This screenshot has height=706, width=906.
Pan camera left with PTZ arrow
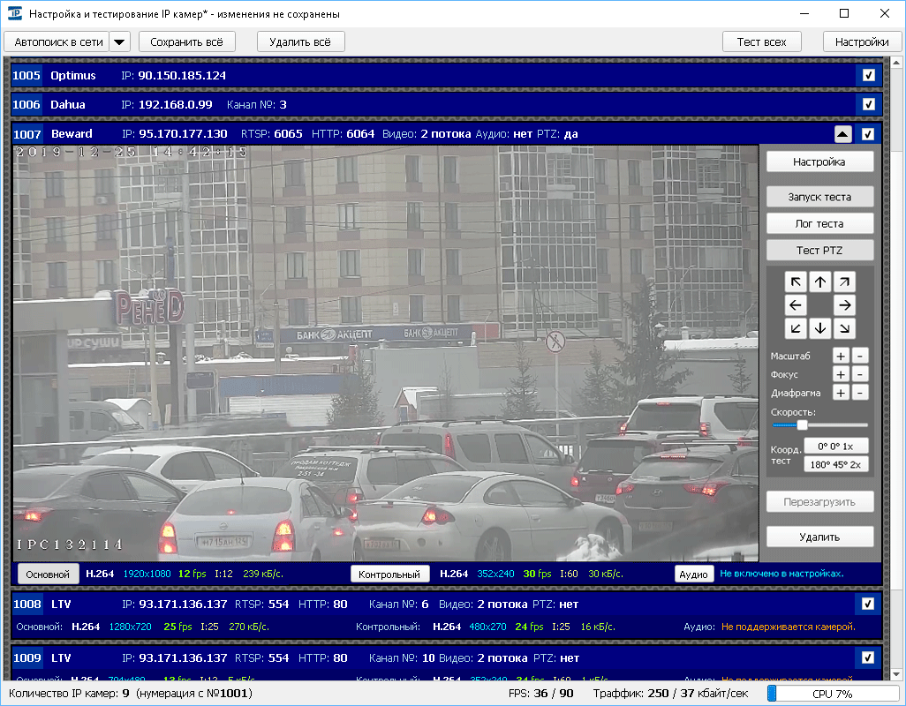tap(796, 305)
